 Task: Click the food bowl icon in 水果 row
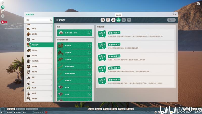click(x=61, y=33)
